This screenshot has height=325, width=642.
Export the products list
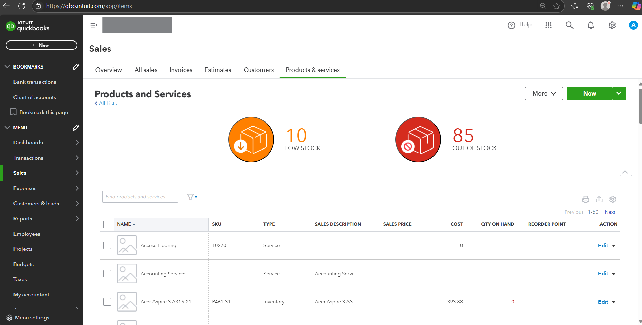click(599, 199)
